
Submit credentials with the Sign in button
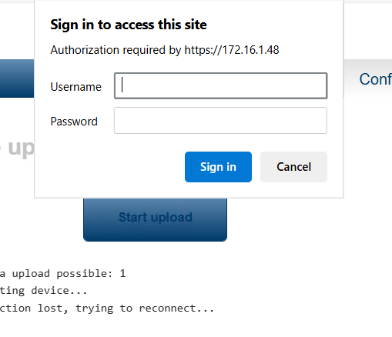coord(218,167)
